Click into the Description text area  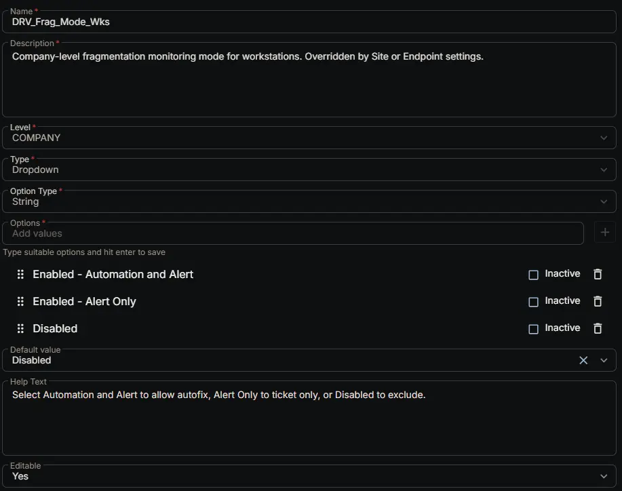tap(309, 79)
